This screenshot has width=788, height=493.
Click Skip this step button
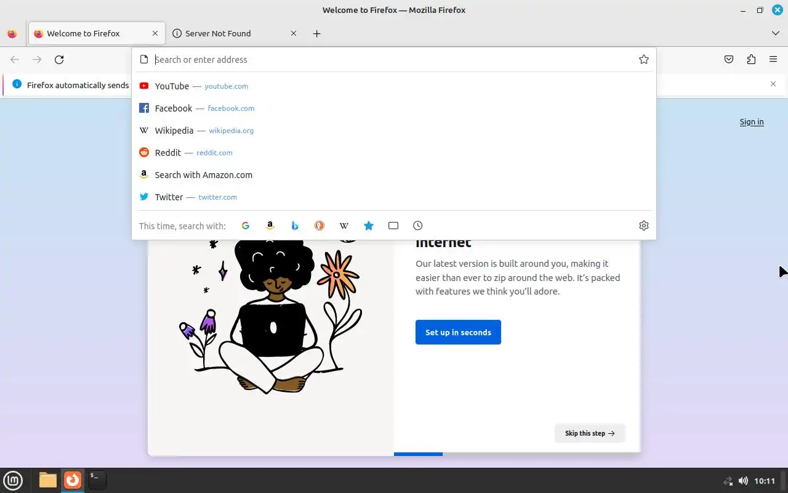tap(590, 433)
